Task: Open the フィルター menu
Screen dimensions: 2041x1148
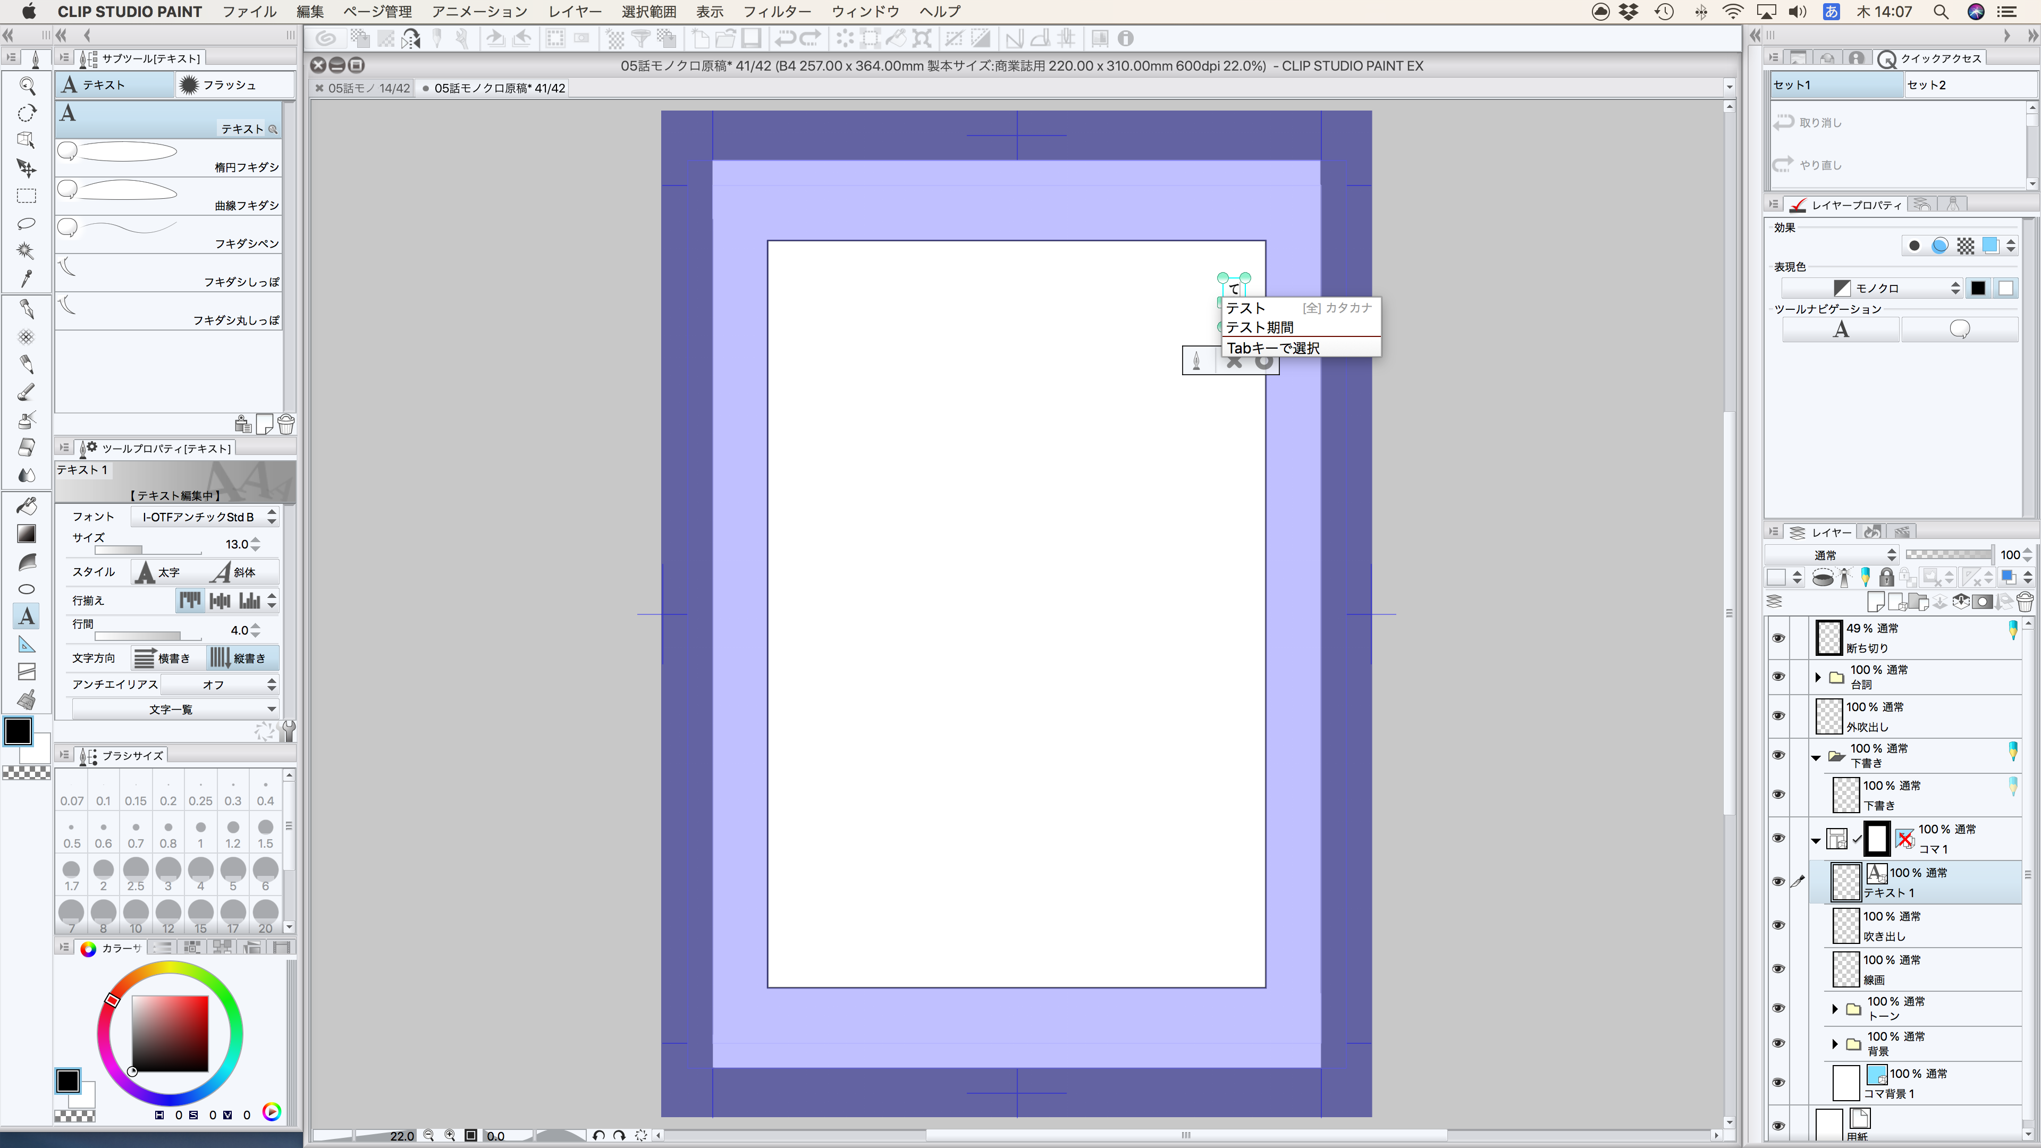Action: 777,12
